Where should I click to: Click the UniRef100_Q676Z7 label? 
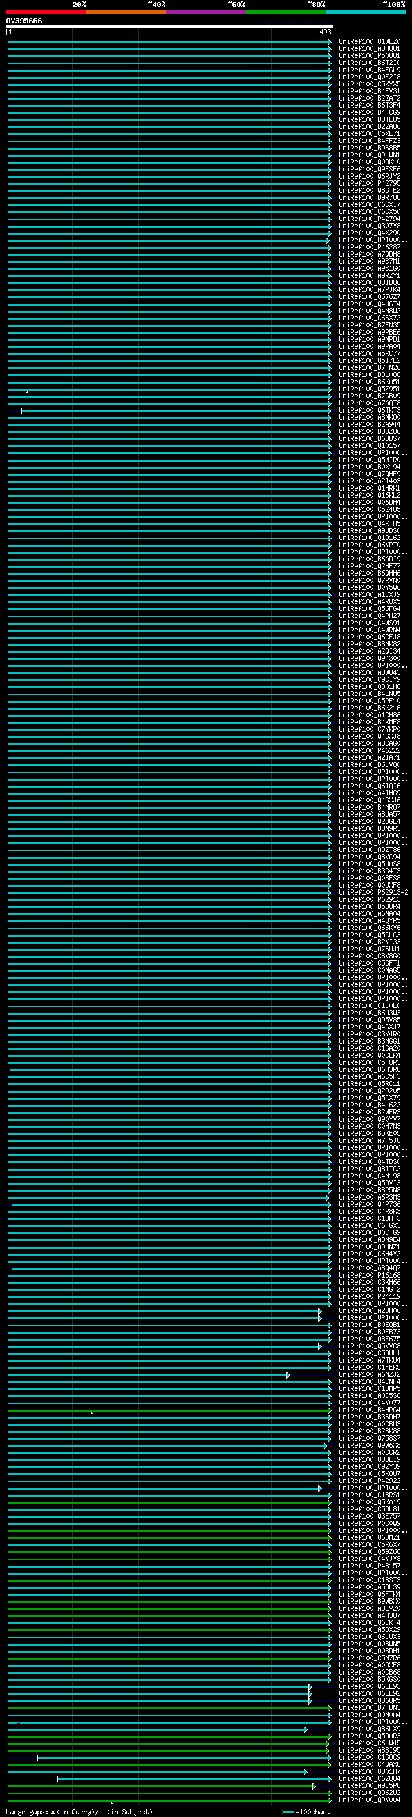pyautogui.click(x=369, y=297)
